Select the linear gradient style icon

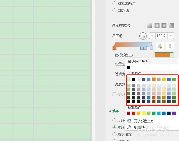150,25
